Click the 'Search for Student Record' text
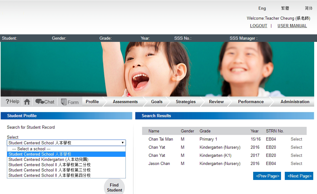The width and height of the screenshot is (317, 194). pos(31,127)
